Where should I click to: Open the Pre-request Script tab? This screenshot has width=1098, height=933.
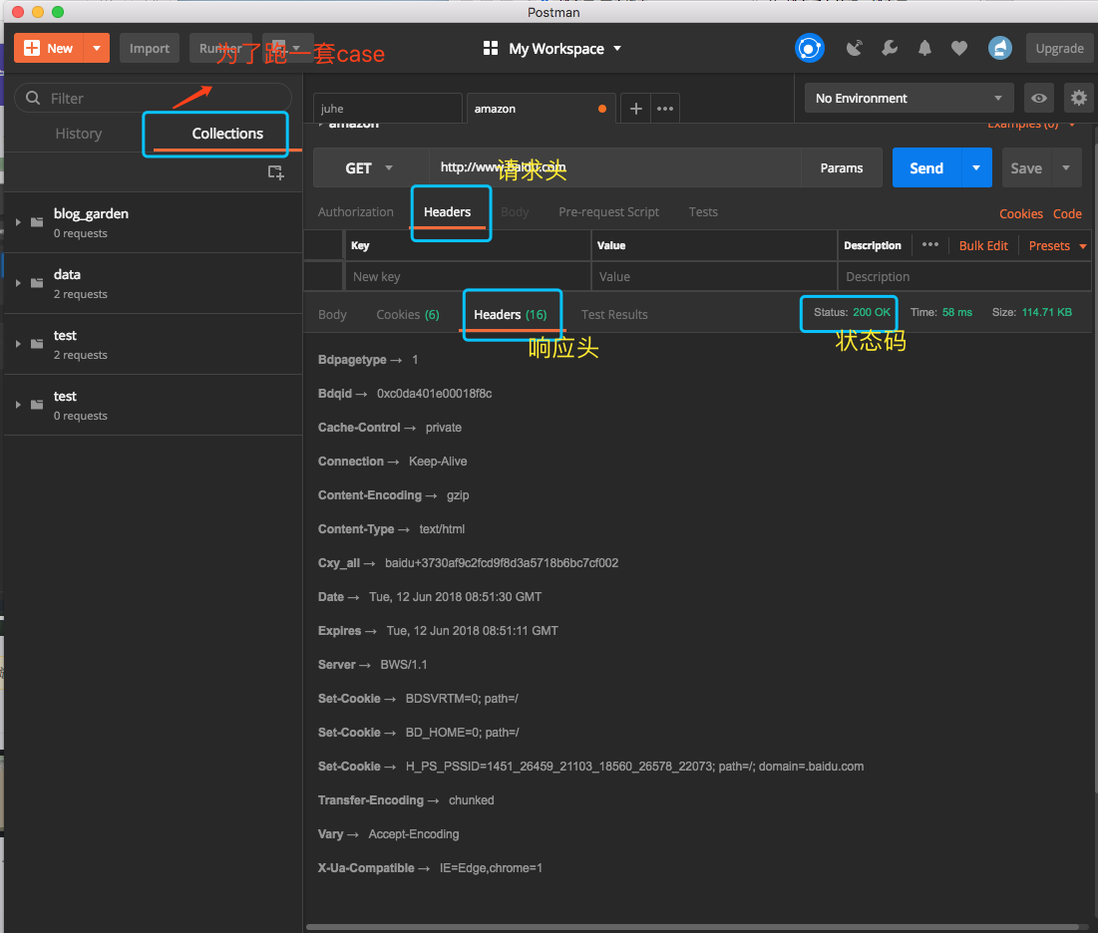608,212
